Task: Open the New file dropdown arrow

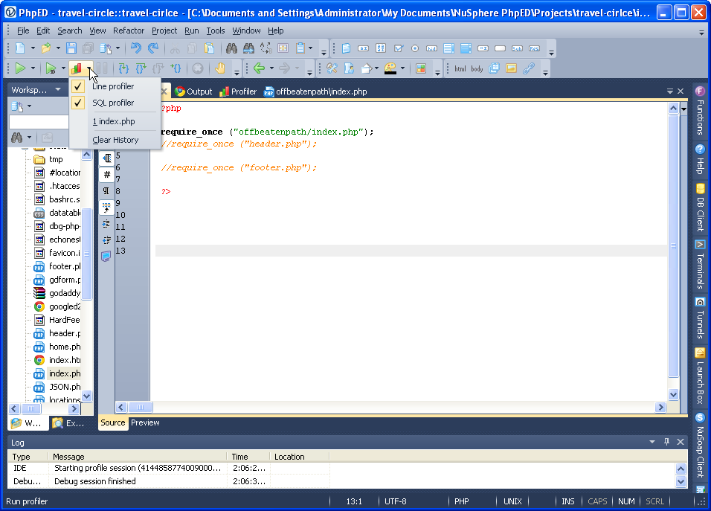Action: pyautogui.click(x=32, y=48)
